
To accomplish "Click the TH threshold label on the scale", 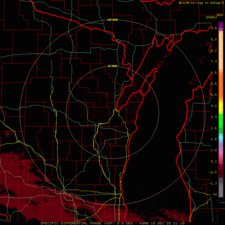I will 215,195.
